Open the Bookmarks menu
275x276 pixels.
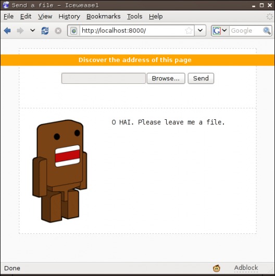(104, 16)
